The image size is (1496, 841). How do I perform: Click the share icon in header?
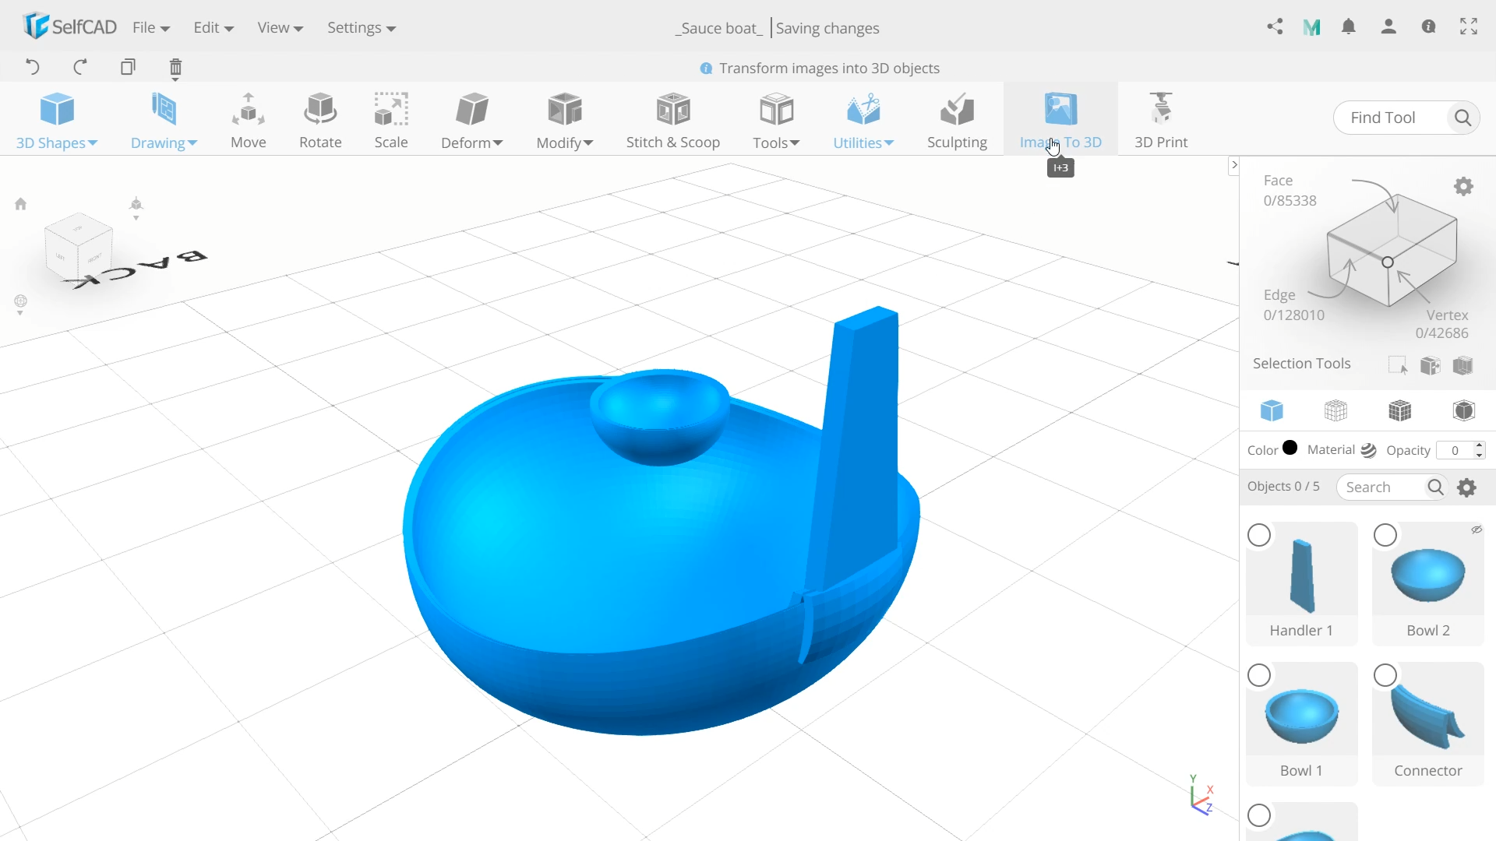tap(1275, 27)
